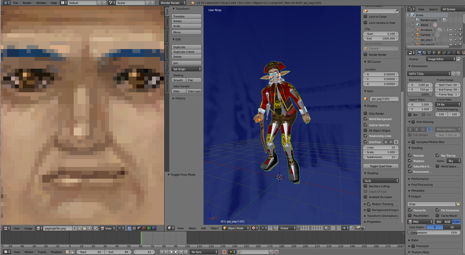Select the Scene properties tab icon

430,52
